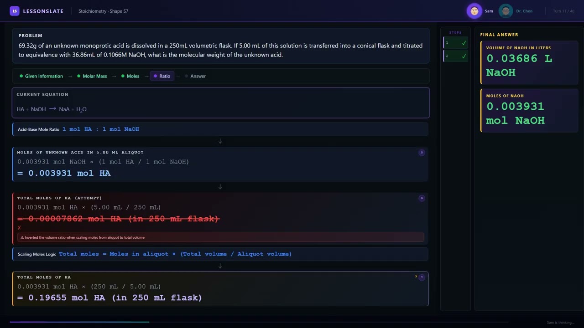Viewport: 584px width, 328px height.
Task: Go to the Molar Mass stage
Action: point(92,76)
